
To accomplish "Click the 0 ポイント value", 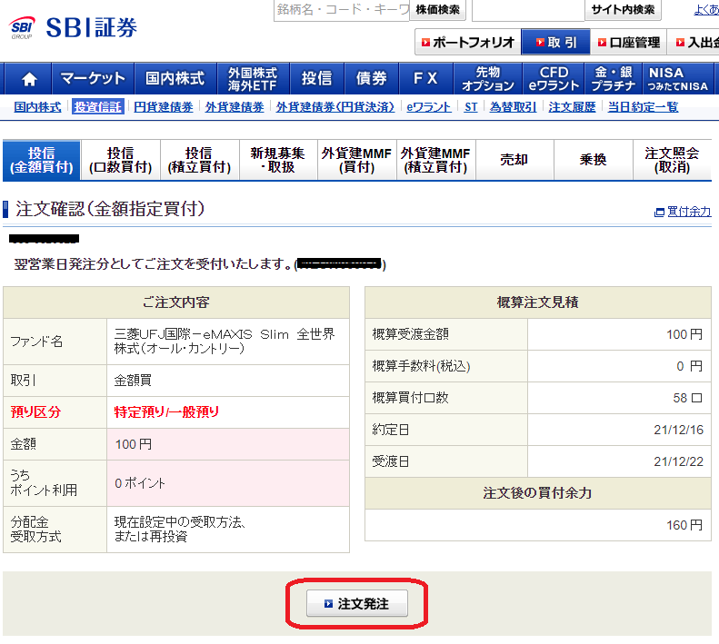I will [140, 483].
